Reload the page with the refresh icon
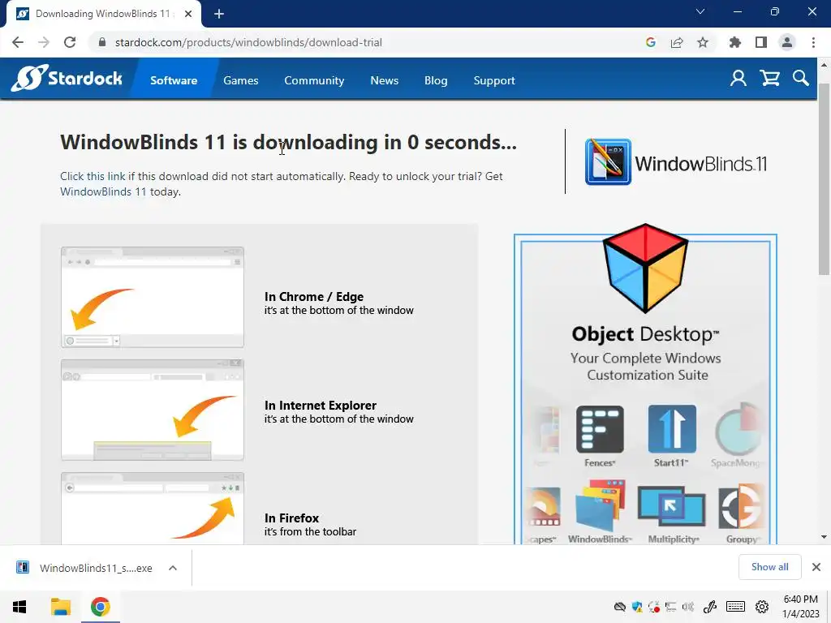The width and height of the screenshot is (831, 623). pos(70,42)
